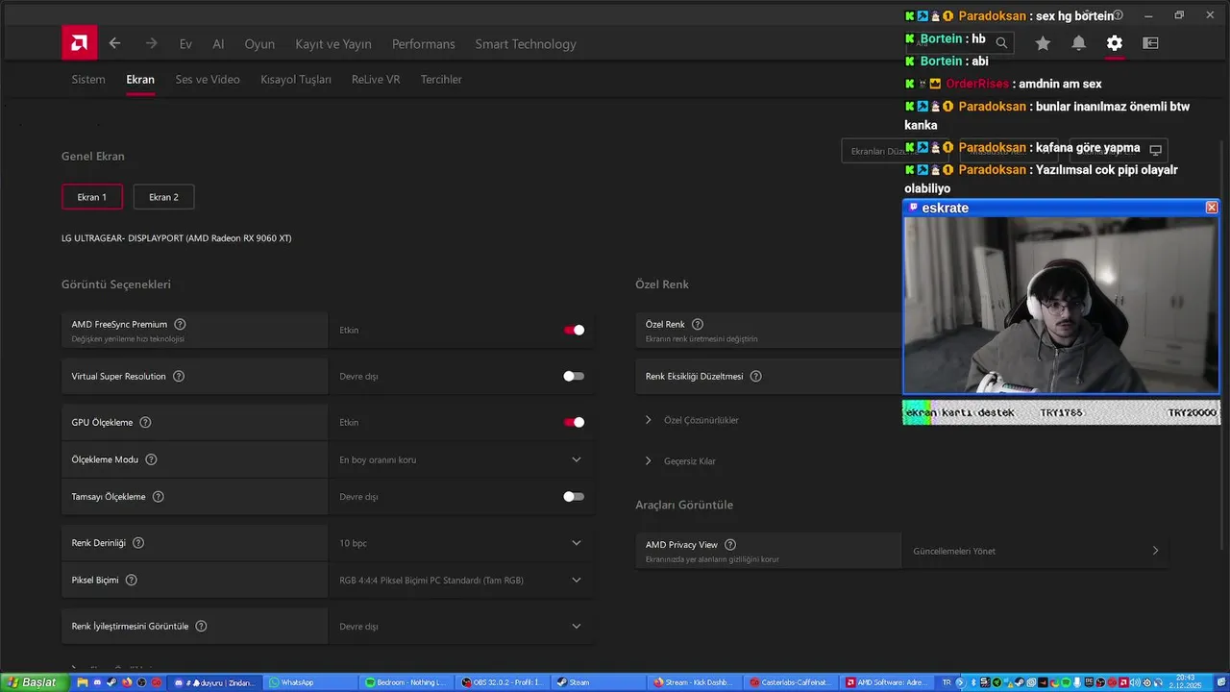Open help icon for Virtual Super Resolution
Viewport: 1230px width, 692px height.
[179, 376]
